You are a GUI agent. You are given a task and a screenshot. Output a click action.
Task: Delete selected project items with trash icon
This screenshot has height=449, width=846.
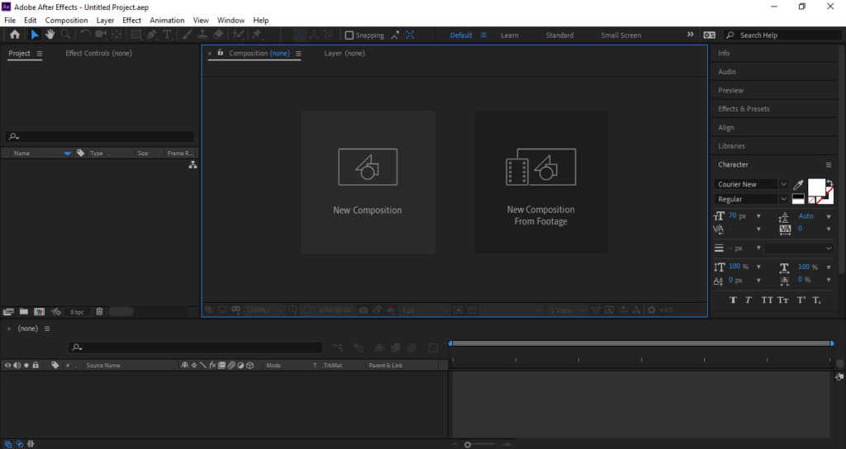point(99,311)
